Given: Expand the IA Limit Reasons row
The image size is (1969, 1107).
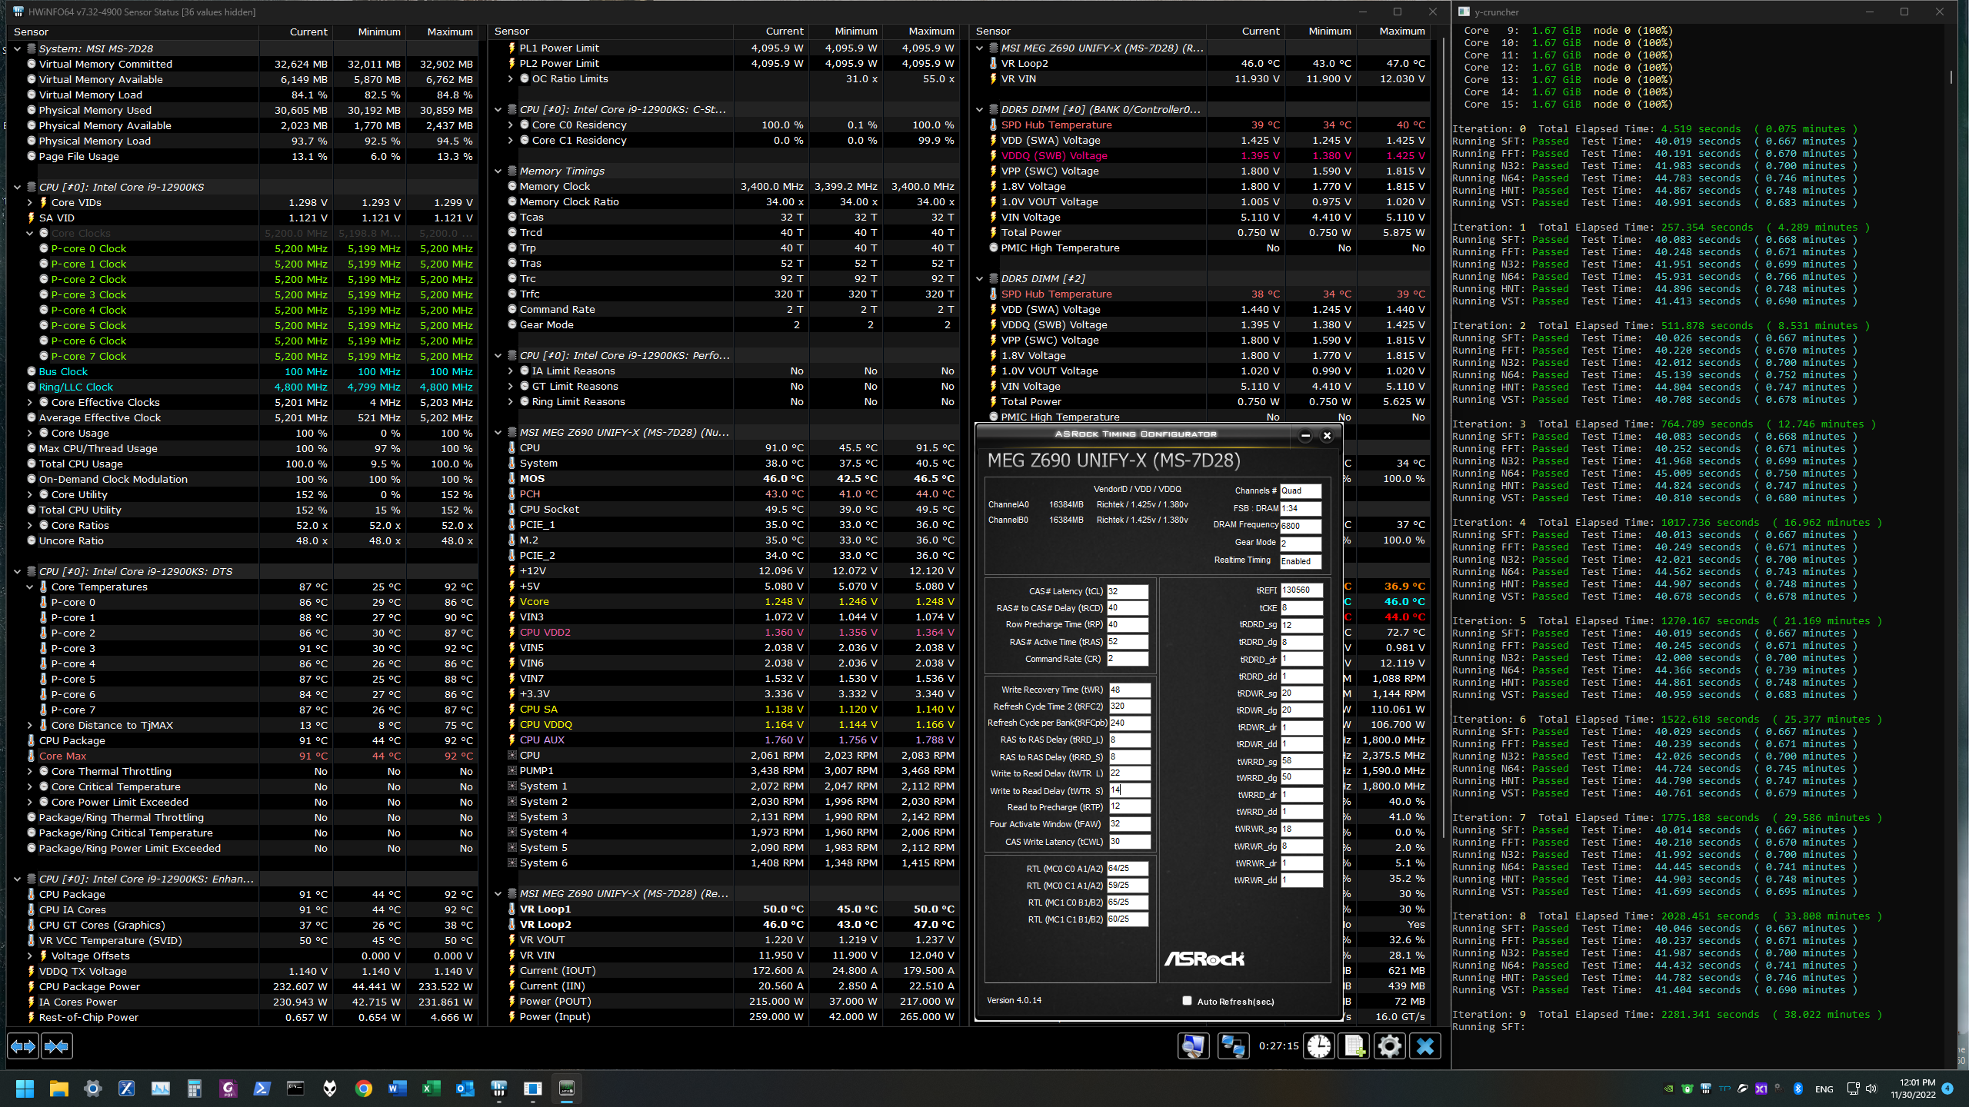Looking at the screenshot, I should tap(511, 371).
